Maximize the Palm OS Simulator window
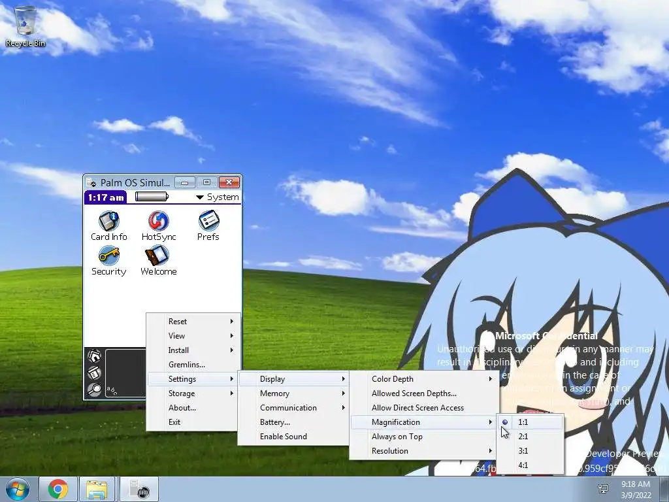The height and width of the screenshot is (502, 669). click(206, 183)
